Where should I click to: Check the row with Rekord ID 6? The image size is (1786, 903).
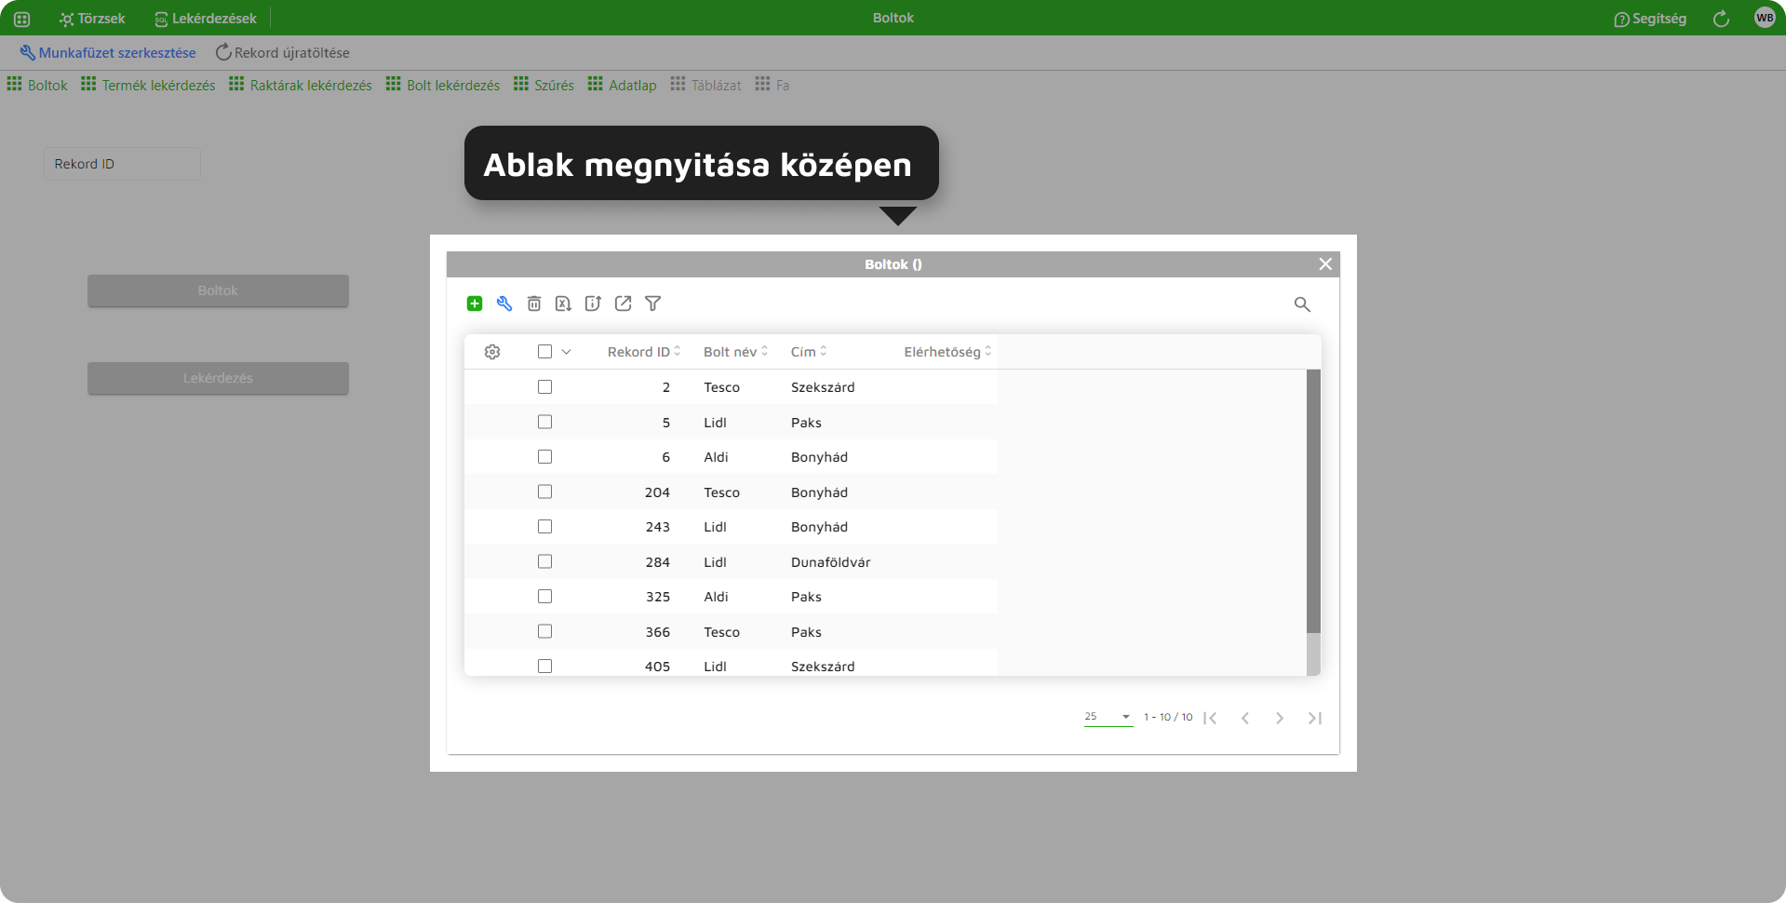point(545,457)
